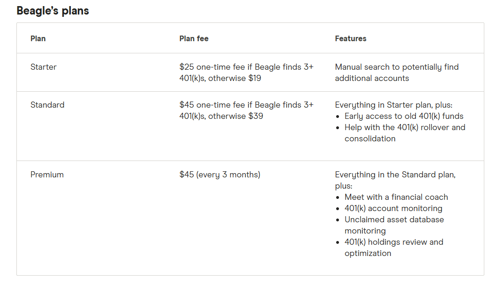Click the Beagle's plans heading
Viewport: 504px width, 285px height.
(53, 11)
